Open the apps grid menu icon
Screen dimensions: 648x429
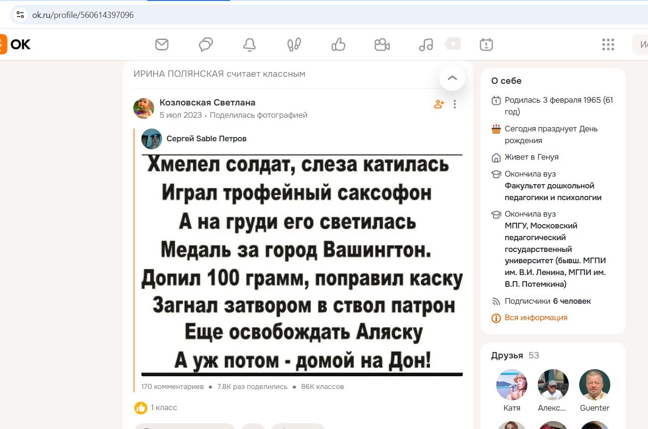coord(608,44)
